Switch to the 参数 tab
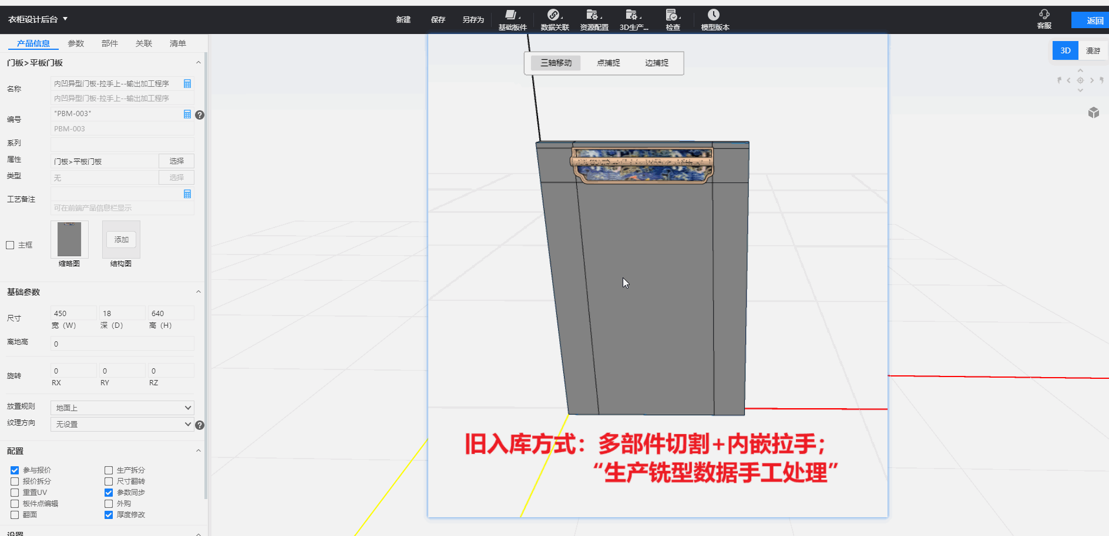Image resolution: width=1109 pixels, height=536 pixels. [76, 43]
